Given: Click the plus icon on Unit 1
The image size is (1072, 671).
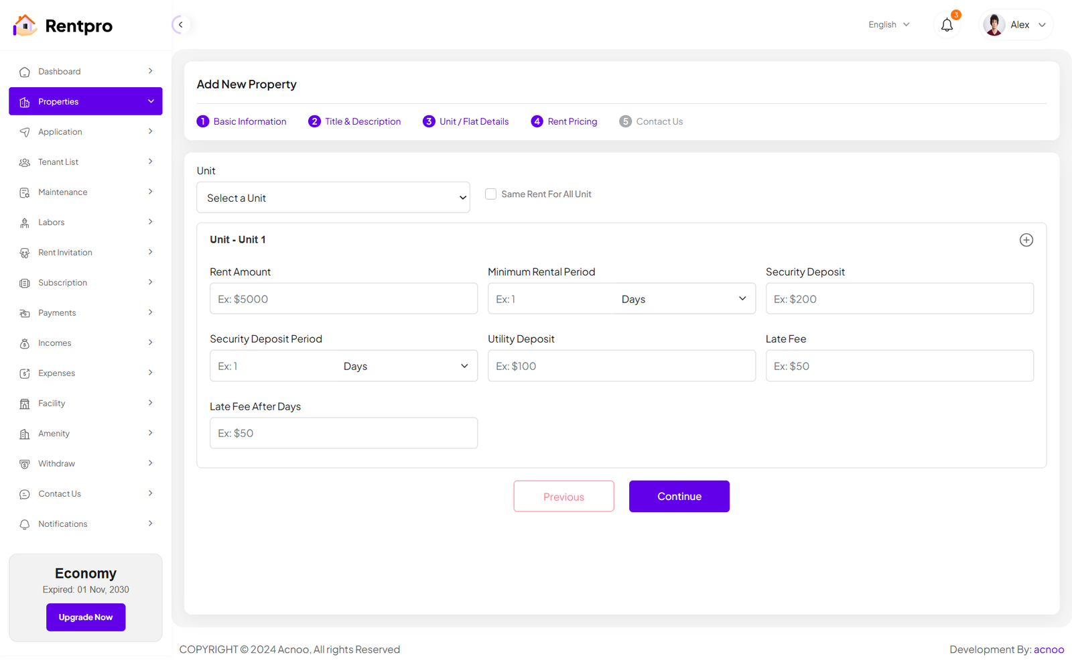Looking at the screenshot, I should (1026, 240).
